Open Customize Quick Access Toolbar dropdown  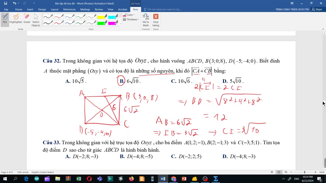[34, 3]
